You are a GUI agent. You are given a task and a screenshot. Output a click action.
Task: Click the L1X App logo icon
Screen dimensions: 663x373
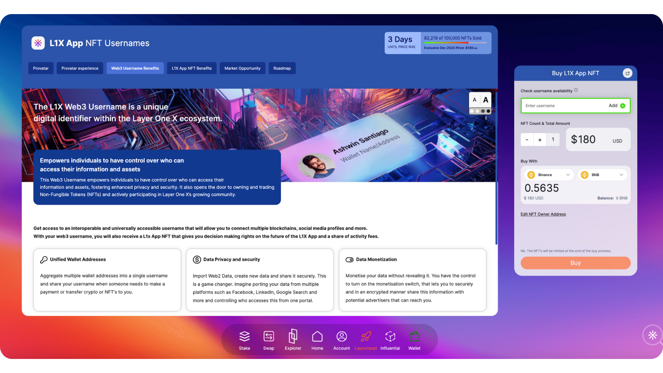pos(38,43)
